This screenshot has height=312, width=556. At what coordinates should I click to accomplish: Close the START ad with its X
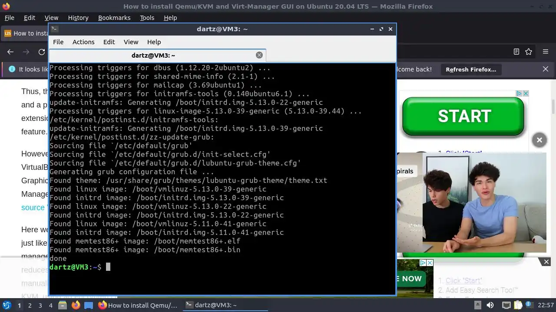(525, 94)
